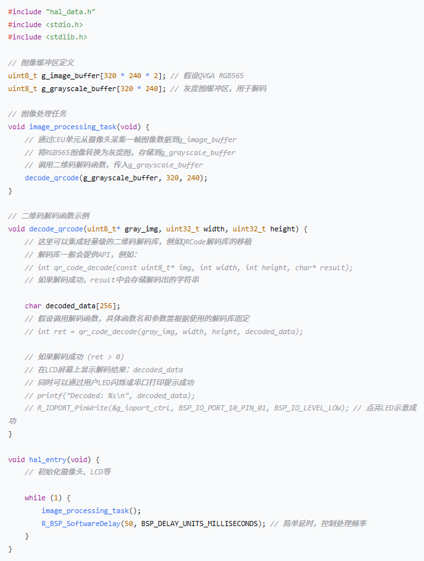The height and width of the screenshot is (561, 424).
Task: Click the comment 将RGB565图像转换为灰度图
Action: 130,153
